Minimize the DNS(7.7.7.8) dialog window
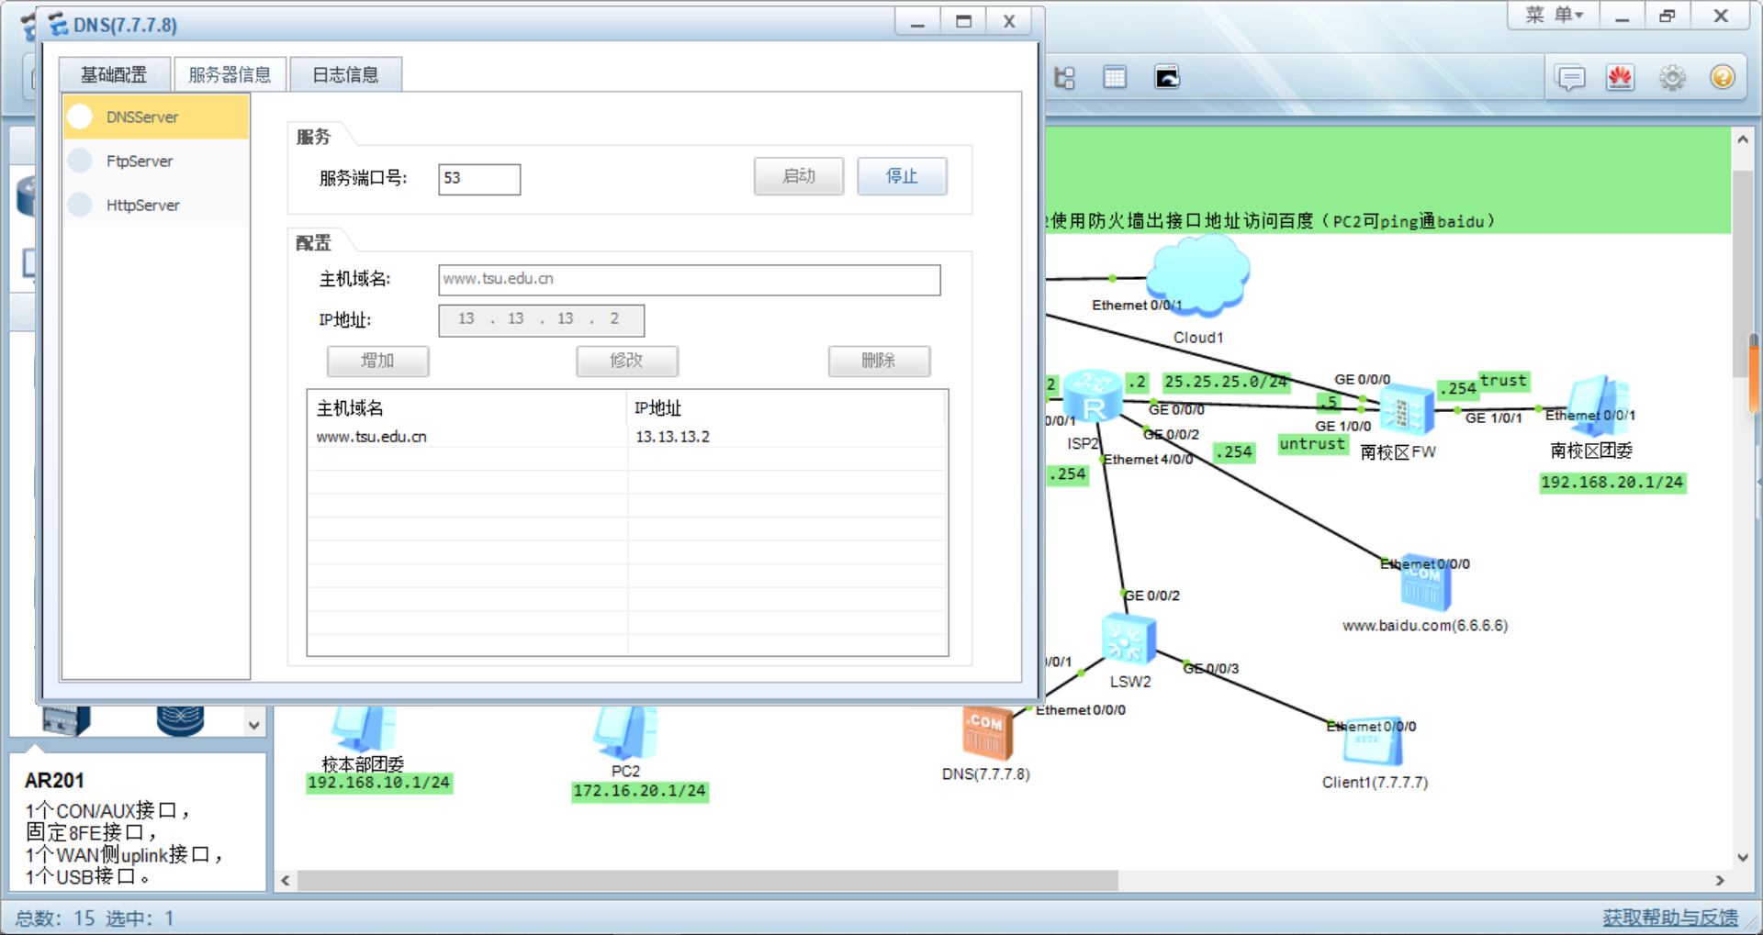Viewport: 1763px width, 935px height. 917,21
